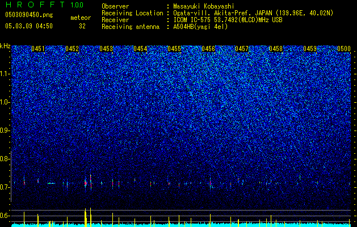Image resolution: width=357 pixels, height=227 pixels.
Task: Click the 0.9 frequency axis label
Action: pos(5,131)
